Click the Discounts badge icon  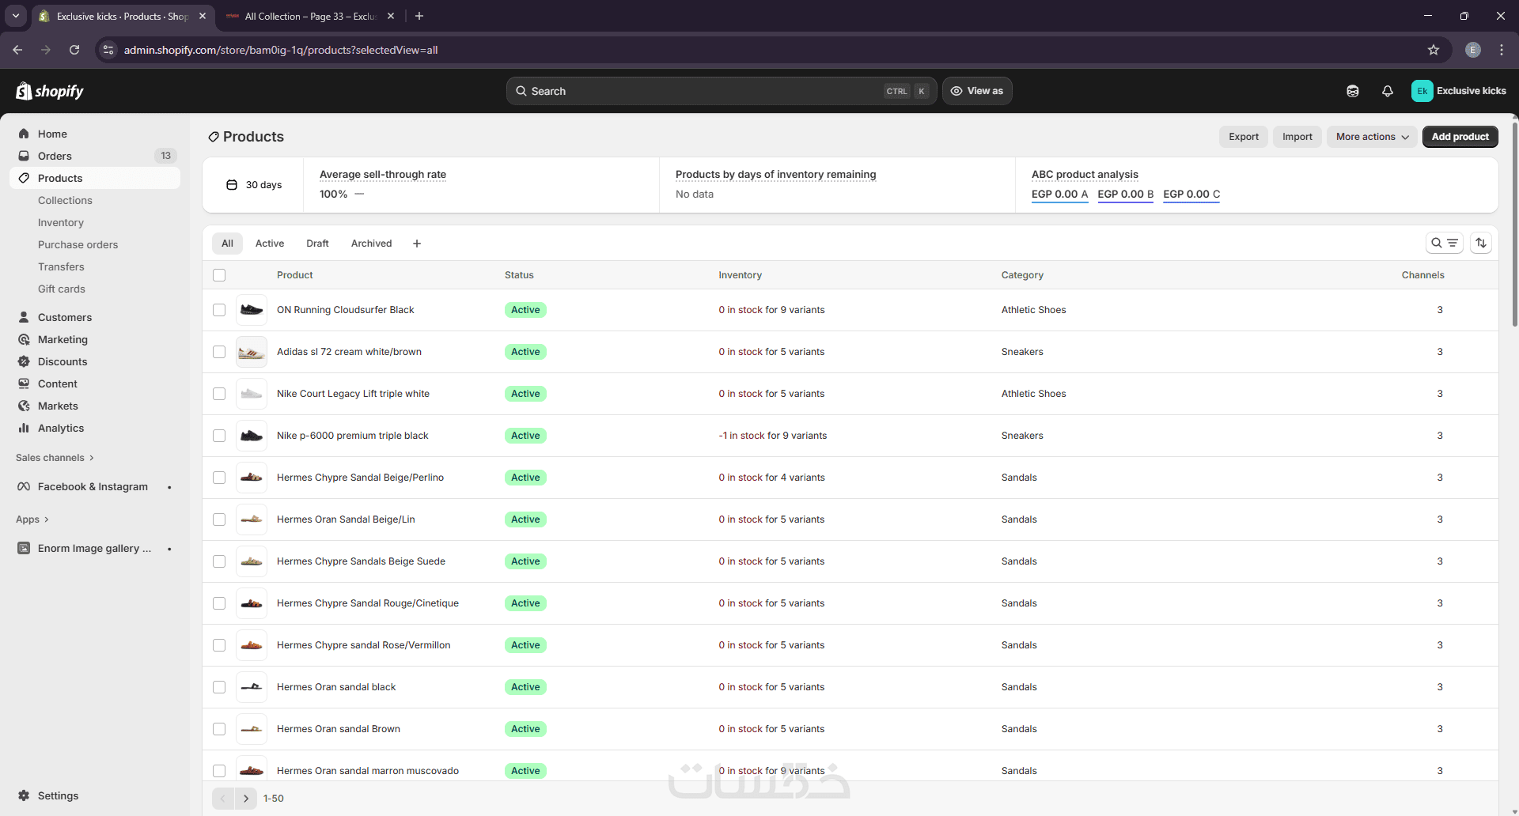coord(24,361)
